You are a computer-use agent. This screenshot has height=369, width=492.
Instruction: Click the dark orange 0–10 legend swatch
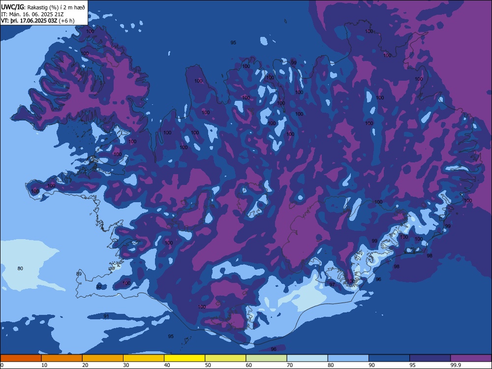pos(21,358)
